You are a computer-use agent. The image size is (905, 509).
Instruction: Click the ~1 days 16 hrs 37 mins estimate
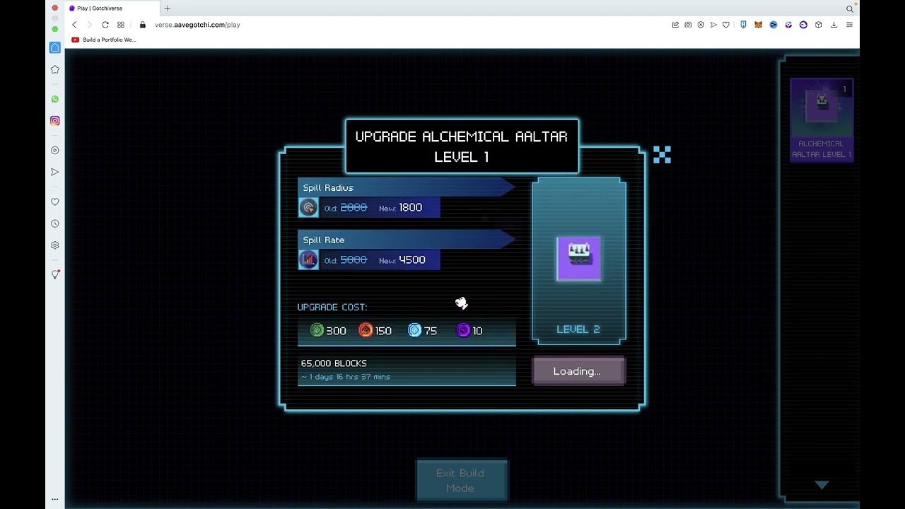[345, 377]
